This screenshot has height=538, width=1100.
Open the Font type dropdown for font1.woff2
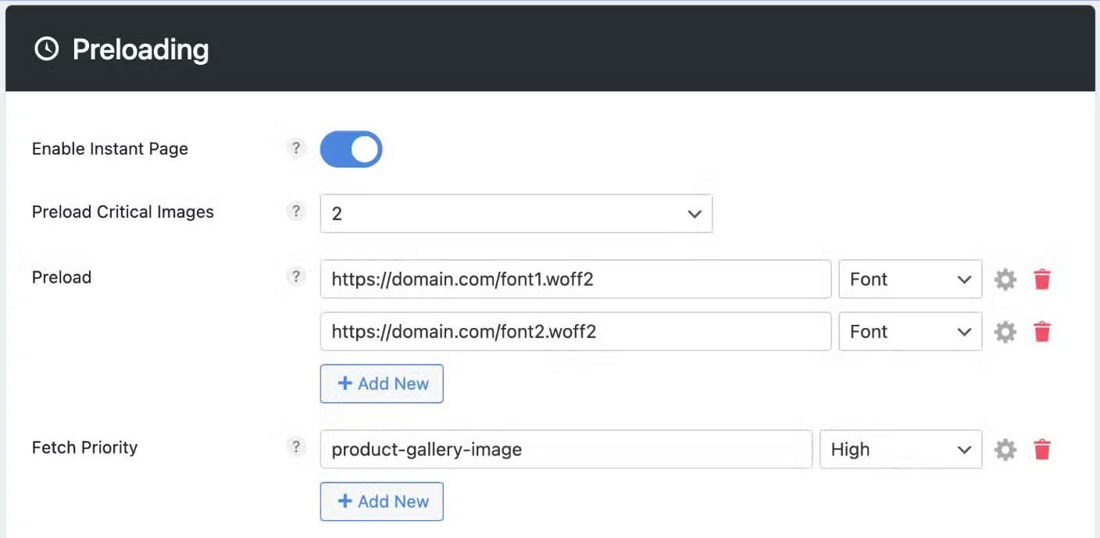pos(910,279)
